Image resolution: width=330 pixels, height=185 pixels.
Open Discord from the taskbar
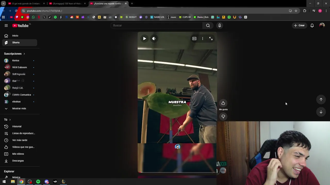[47, 182]
